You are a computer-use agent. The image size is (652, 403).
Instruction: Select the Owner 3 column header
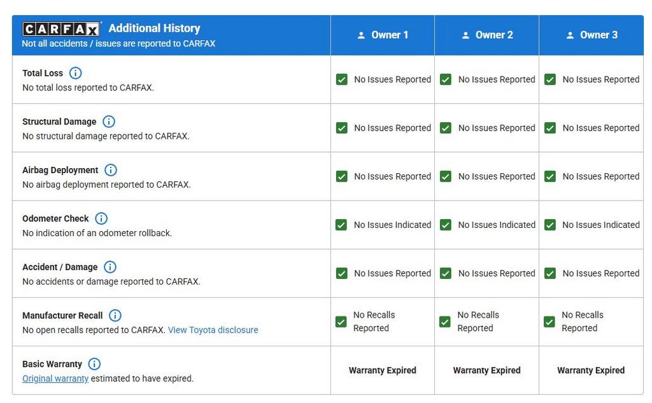592,35
